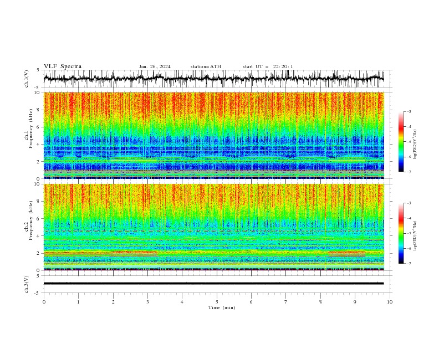Click the "-5" label on the upper color bar
Screen dimensions: 439x339
(x=409, y=142)
